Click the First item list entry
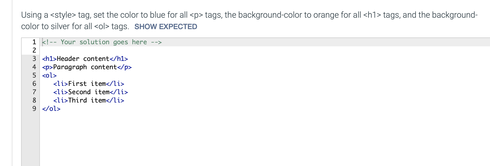The width and height of the screenshot is (490, 166). pyautogui.click(x=89, y=84)
